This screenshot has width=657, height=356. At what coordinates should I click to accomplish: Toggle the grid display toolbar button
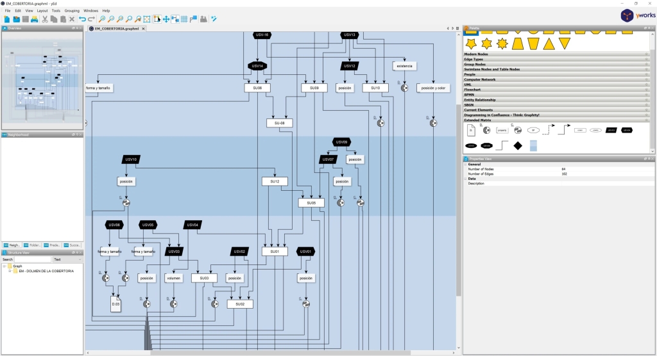(184, 19)
